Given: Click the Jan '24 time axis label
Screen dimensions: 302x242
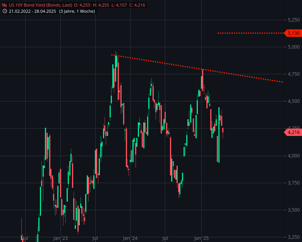Looking at the screenshot, I should coord(130,239).
